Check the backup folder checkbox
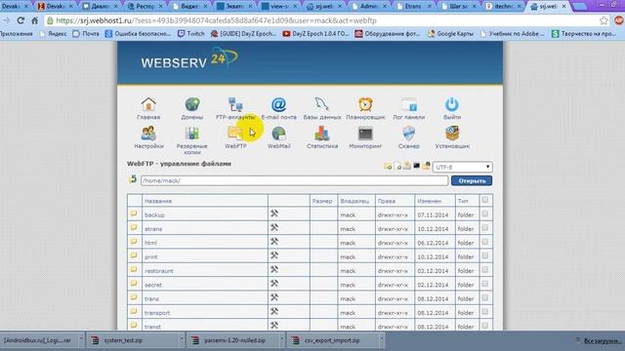625x351 pixels. pyautogui.click(x=484, y=214)
